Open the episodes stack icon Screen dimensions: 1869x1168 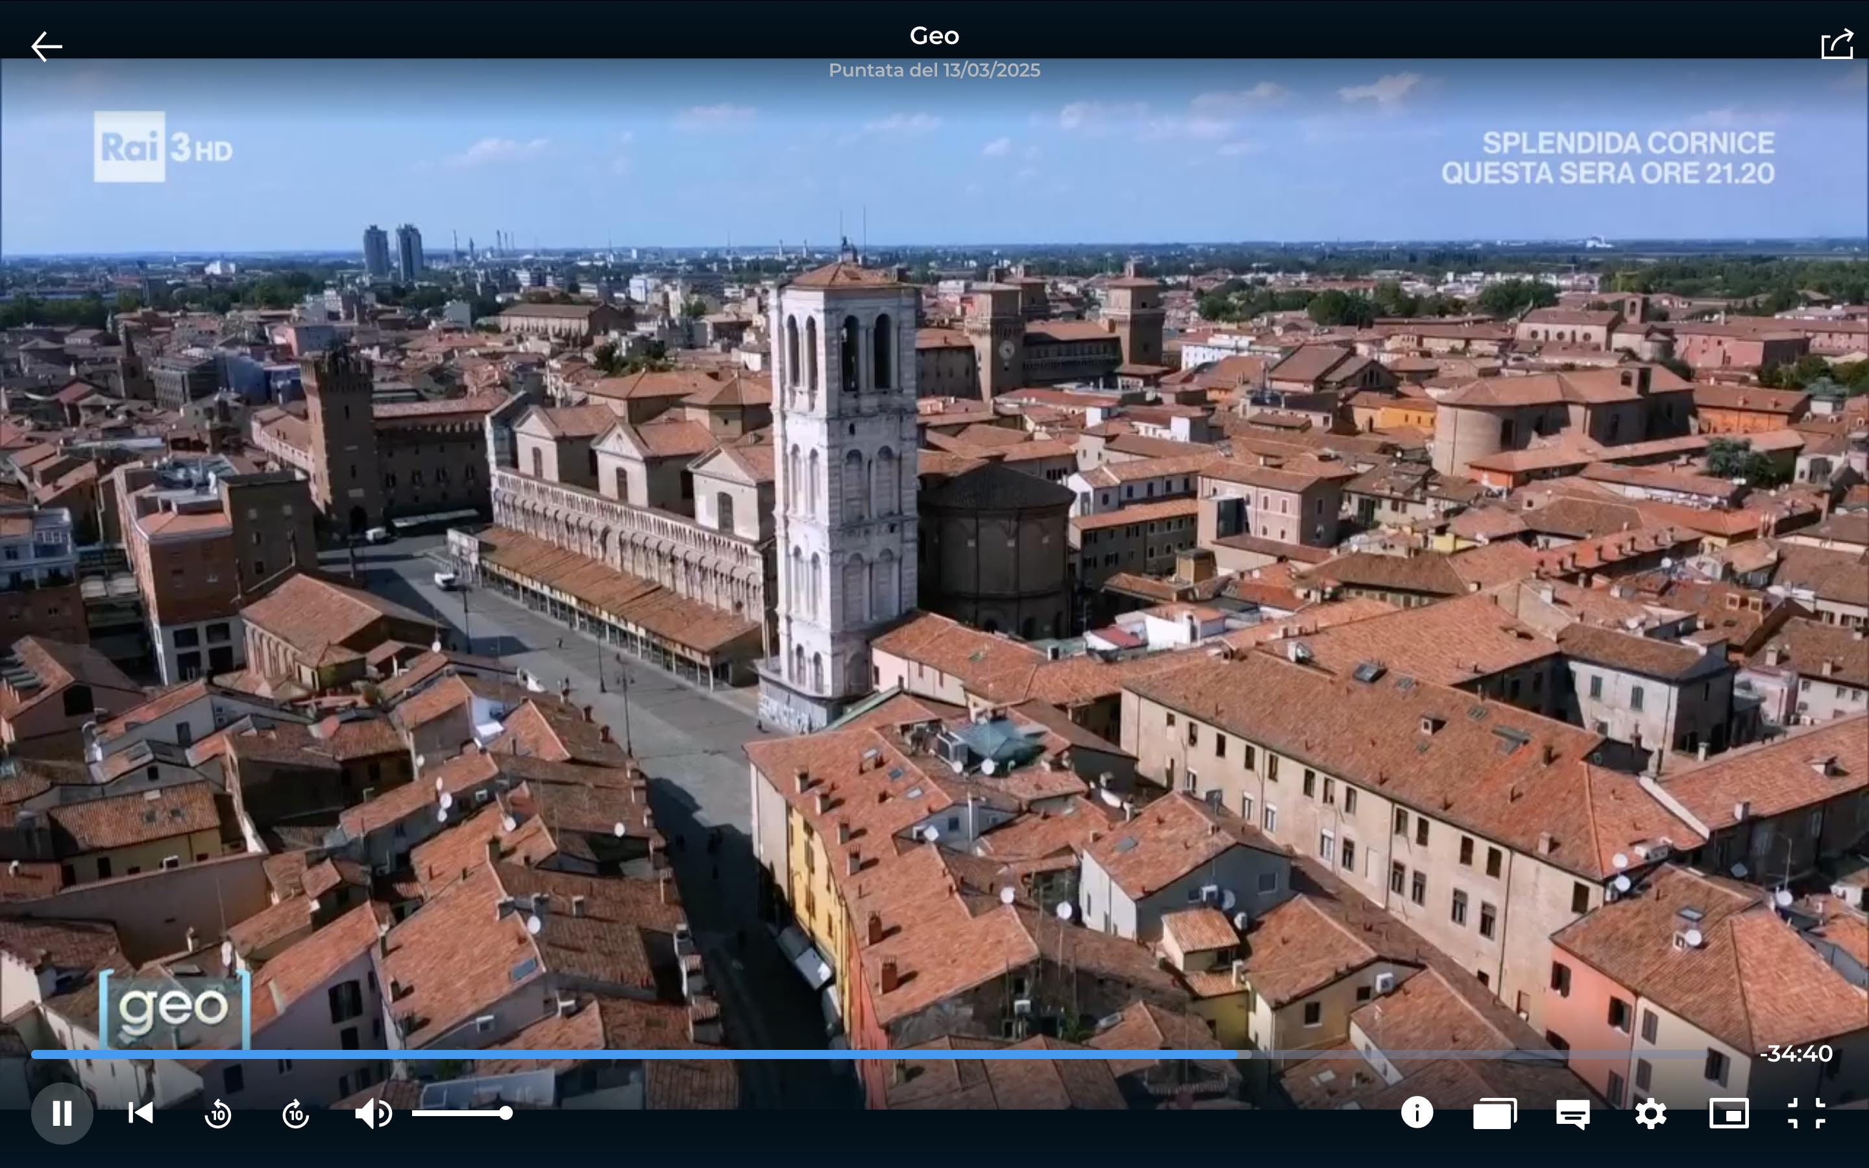[x=1495, y=1113]
